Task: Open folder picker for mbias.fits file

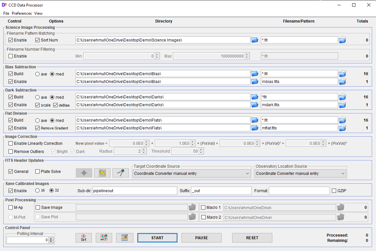Action: click(x=342, y=81)
